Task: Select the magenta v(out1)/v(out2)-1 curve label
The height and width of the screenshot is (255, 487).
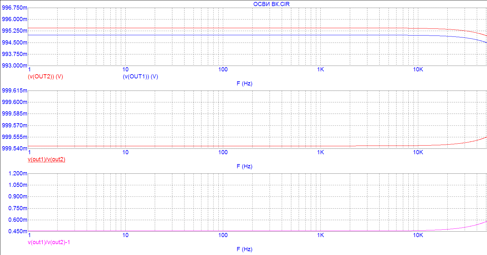Action: (x=49, y=242)
